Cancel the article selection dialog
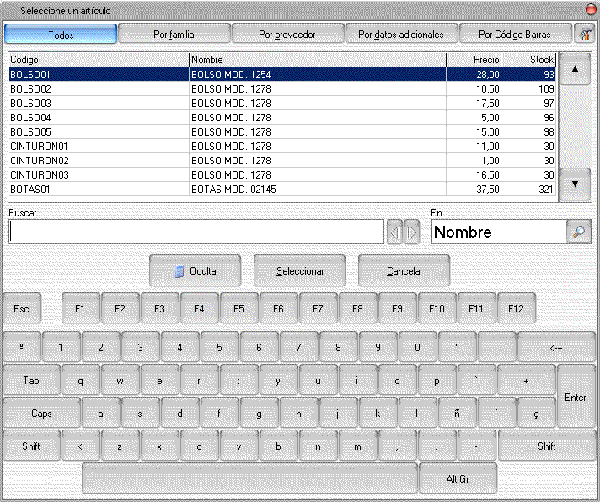 pyautogui.click(x=404, y=271)
